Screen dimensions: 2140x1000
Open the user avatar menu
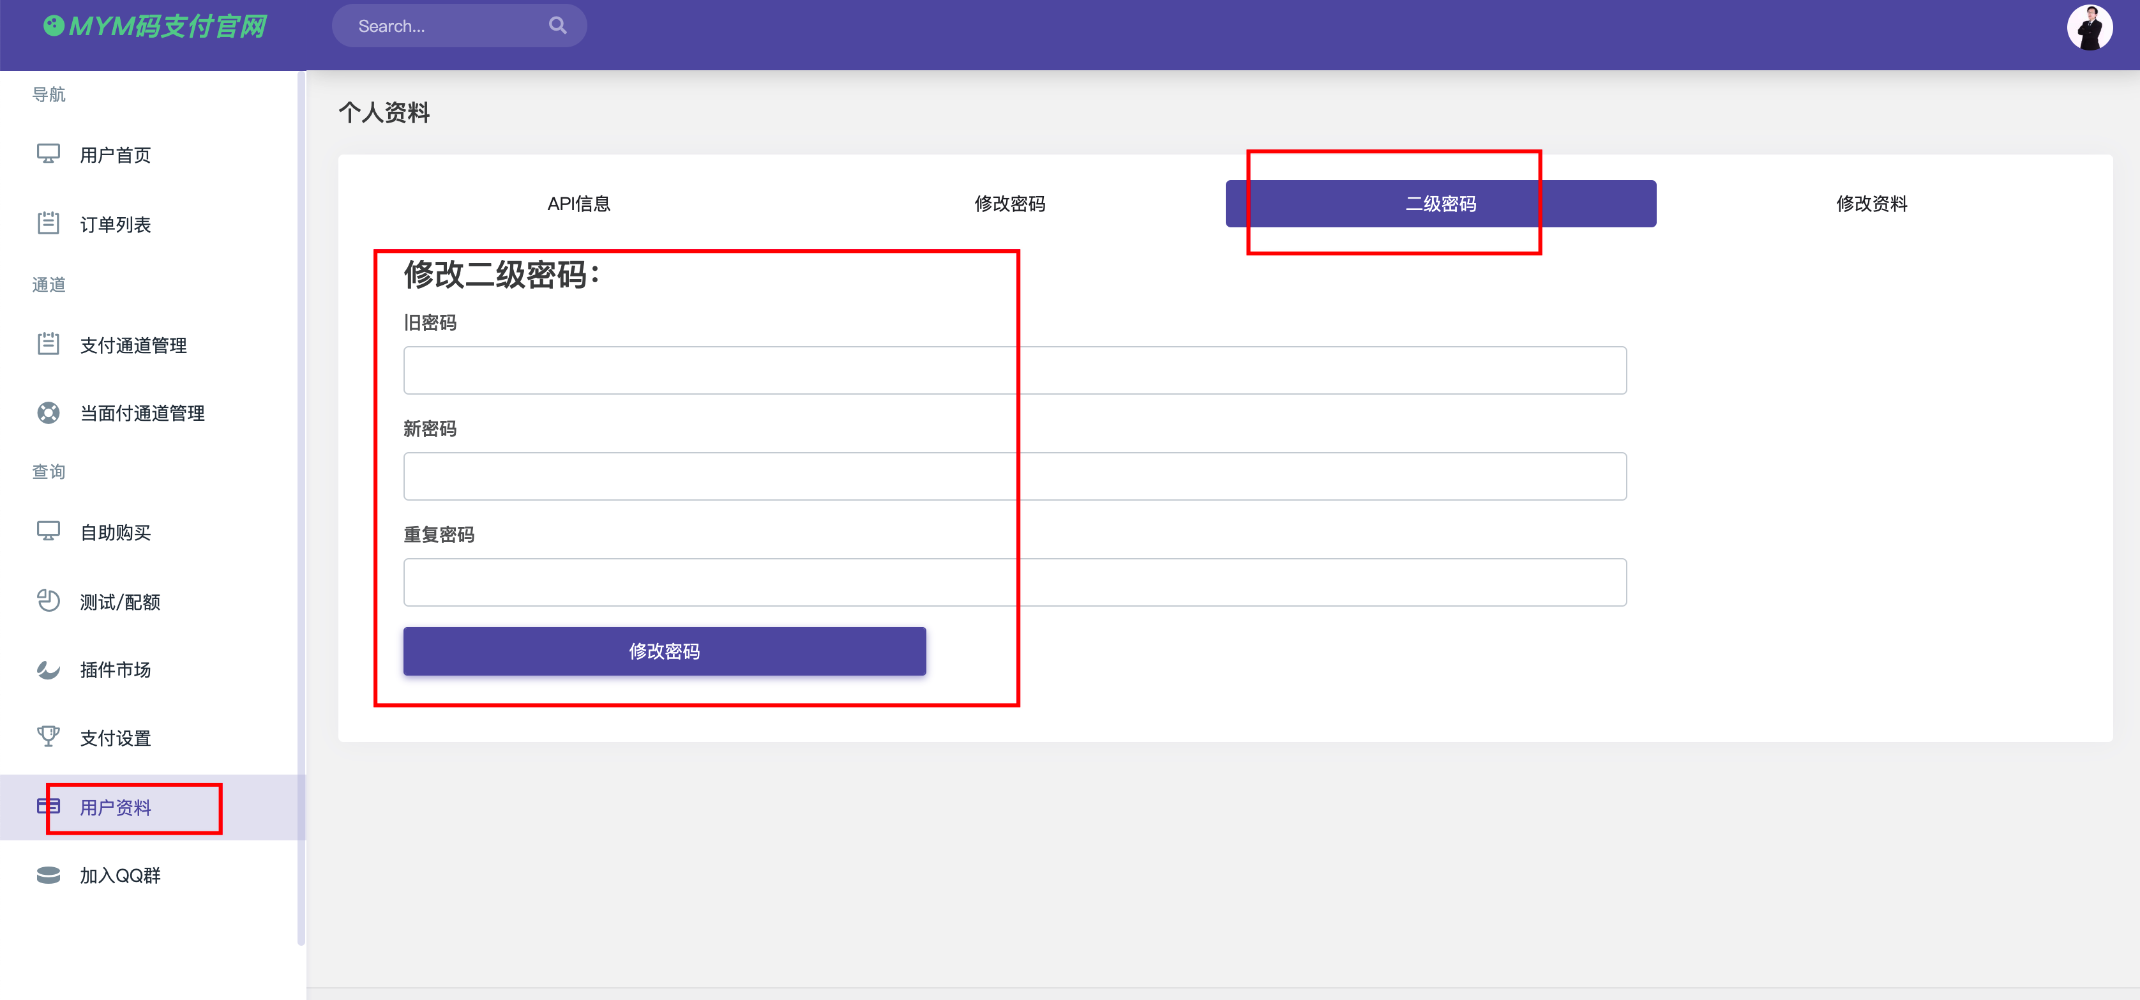click(x=2088, y=28)
